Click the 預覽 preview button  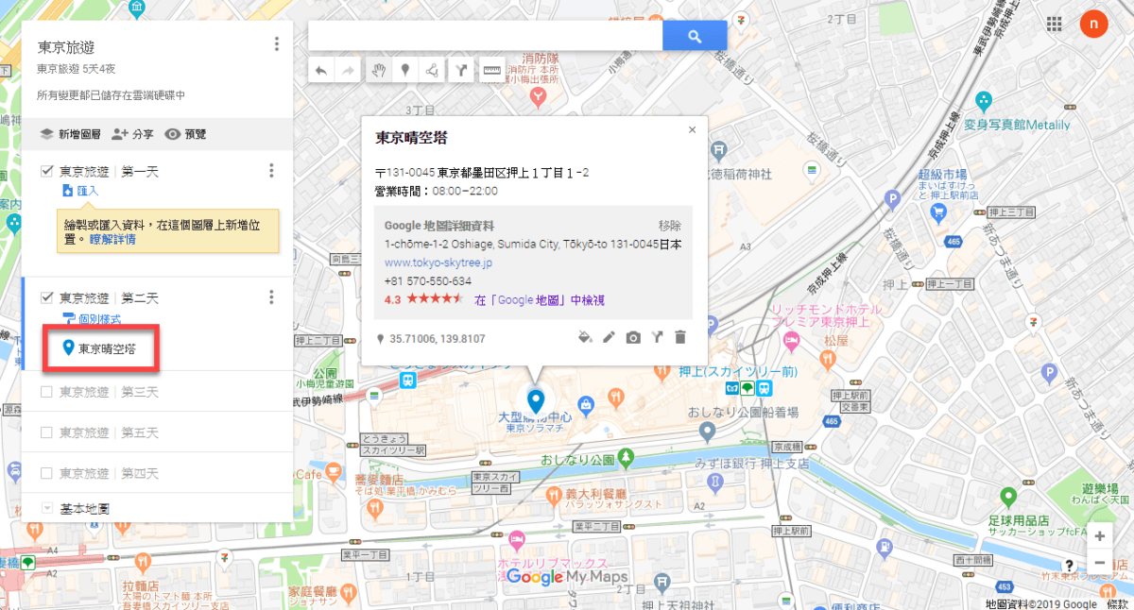(185, 135)
